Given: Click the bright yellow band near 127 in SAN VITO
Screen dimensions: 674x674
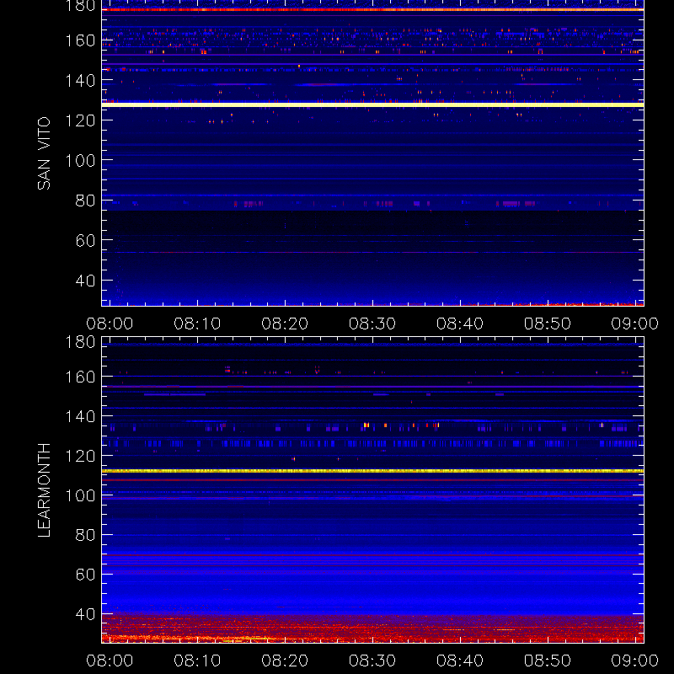Looking at the screenshot, I should pyautogui.click(x=372, y=104).
